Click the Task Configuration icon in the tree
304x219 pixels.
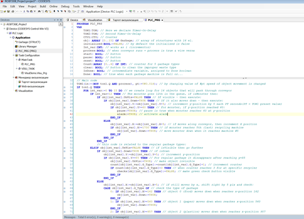click(16, 55)
